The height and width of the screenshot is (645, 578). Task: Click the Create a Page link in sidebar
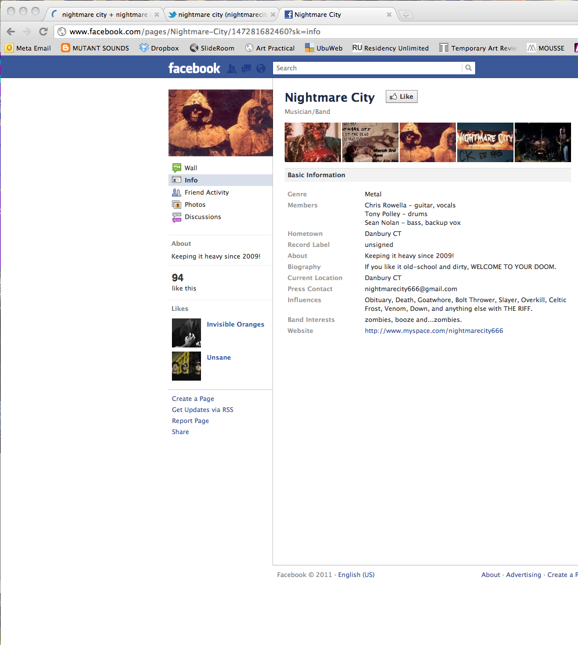193,399
